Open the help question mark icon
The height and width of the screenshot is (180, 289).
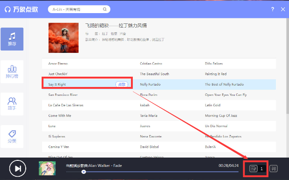pos(273,9)
